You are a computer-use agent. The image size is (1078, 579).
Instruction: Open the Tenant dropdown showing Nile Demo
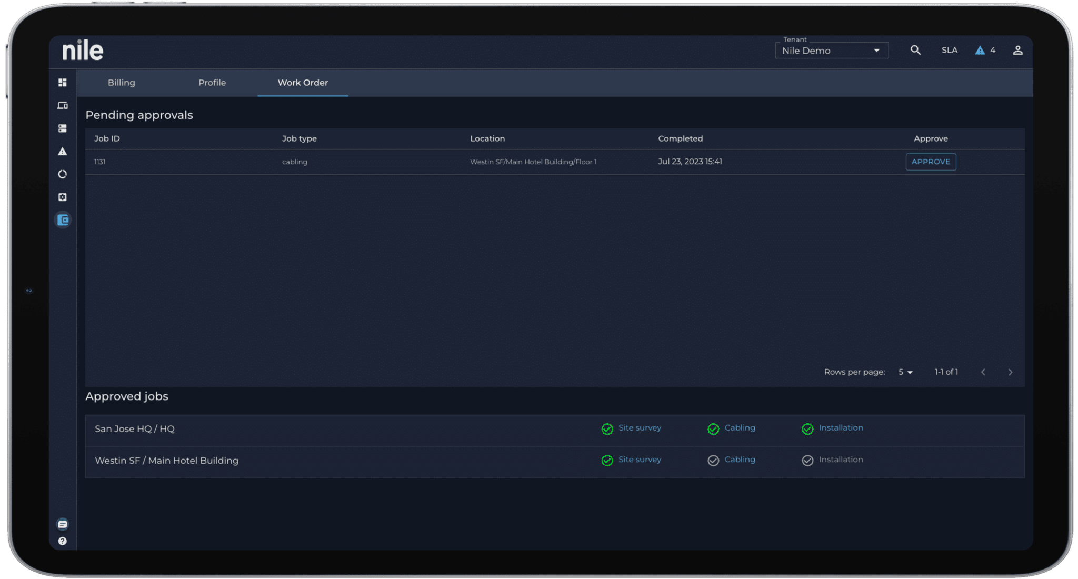[x=832, y=51]
